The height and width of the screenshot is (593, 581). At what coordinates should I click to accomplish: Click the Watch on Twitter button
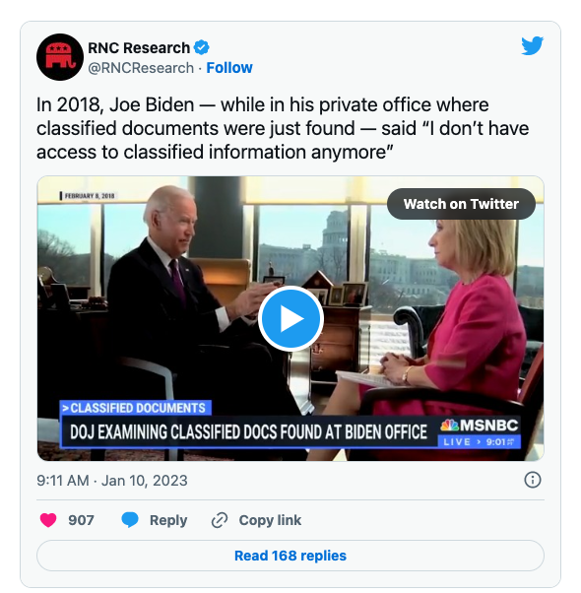pos(461,204)
